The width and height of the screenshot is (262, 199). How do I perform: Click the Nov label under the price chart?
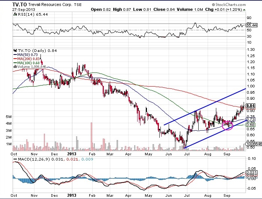coord(34,154)
